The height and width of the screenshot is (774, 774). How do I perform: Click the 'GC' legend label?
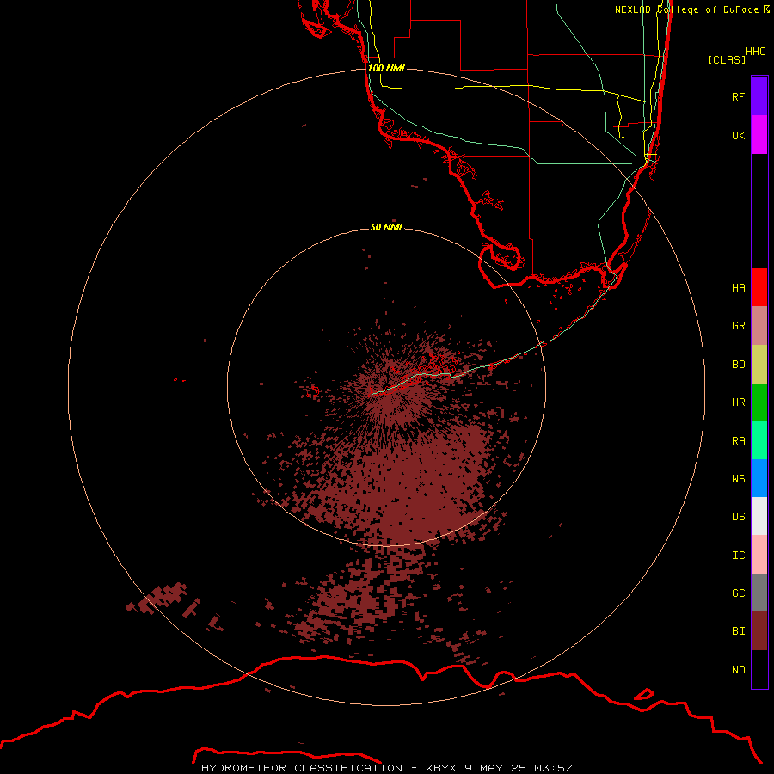[738, 593]
